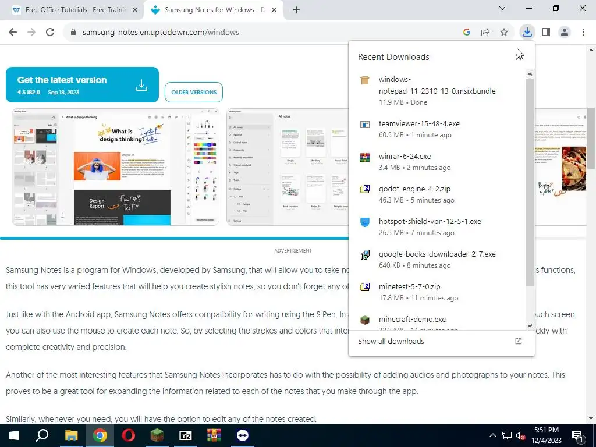
Task: Close the Samsung Notes tab
Action: pos(274,10)
